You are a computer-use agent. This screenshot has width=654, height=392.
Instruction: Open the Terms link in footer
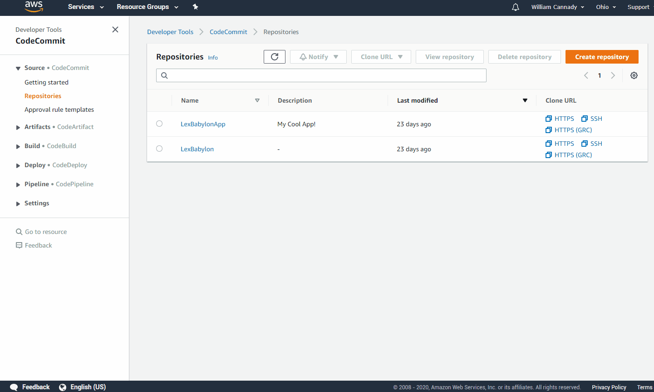[x=644, y=387]
